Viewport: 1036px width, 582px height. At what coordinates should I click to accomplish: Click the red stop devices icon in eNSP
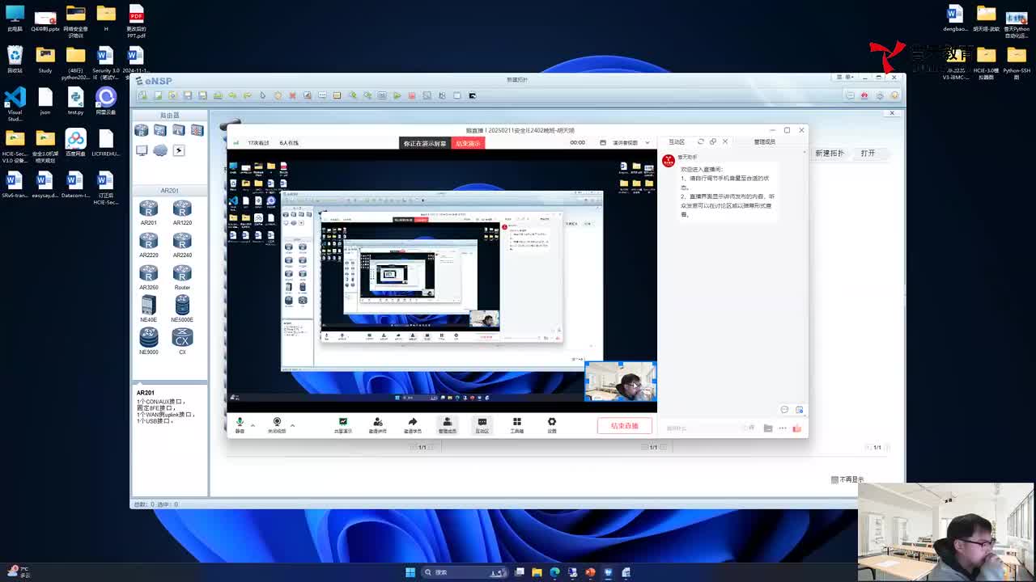coord(411,95)
